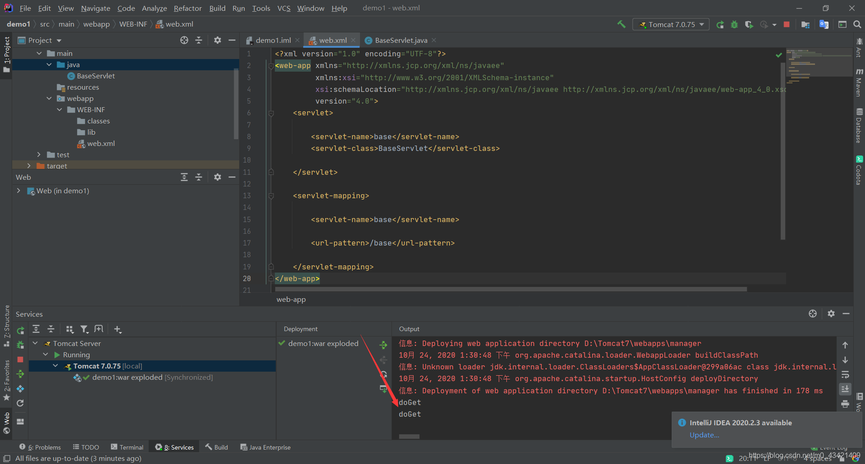865x464 pixels.
Task: Toggle the 2: Favorites tool window stripe
Action: tap(6, 381)
